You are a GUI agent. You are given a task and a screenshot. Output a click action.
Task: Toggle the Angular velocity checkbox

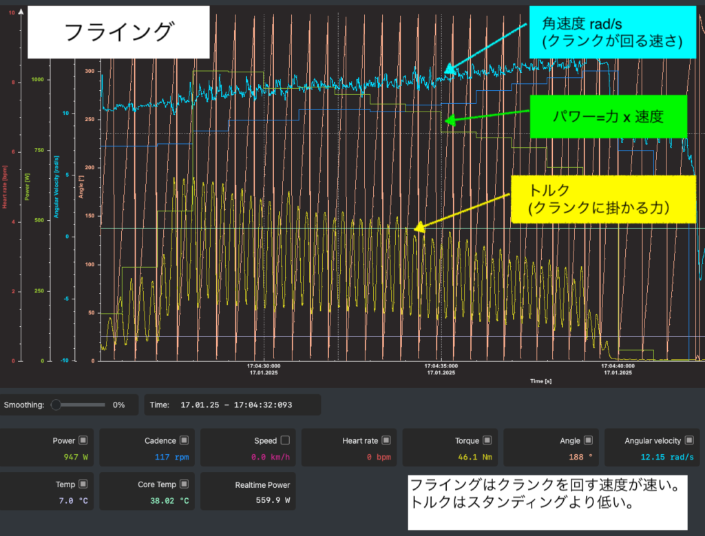[689, 440]
